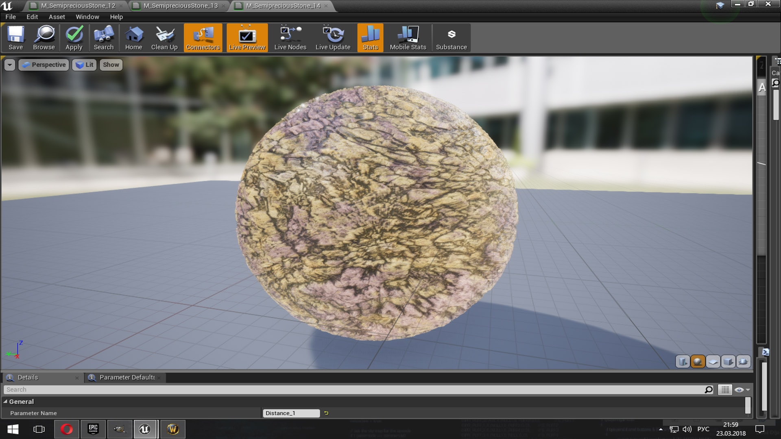This screenshot has height=439, width=781.
Task: Open the Window menu
Action: [x=87, y=17]
